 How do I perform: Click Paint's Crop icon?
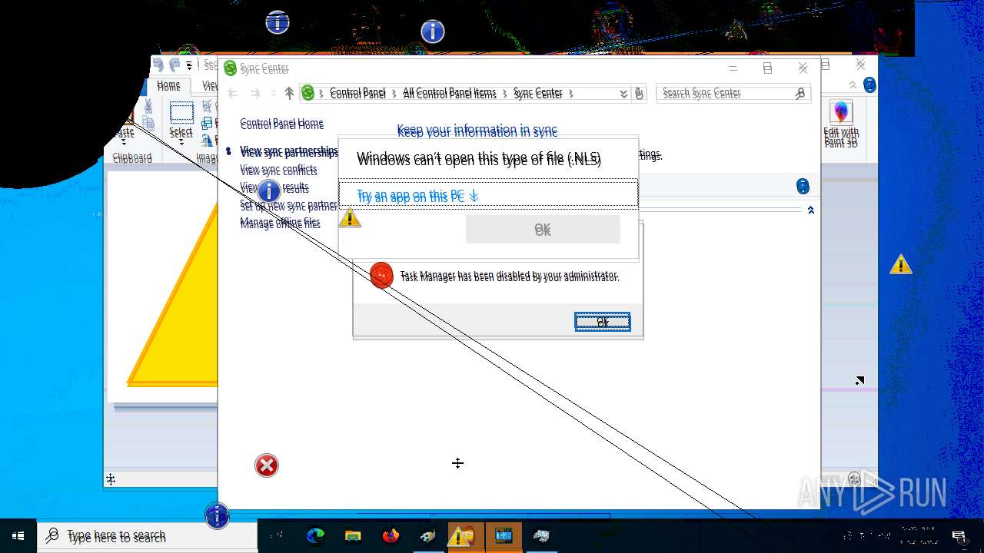pos(208,107)
